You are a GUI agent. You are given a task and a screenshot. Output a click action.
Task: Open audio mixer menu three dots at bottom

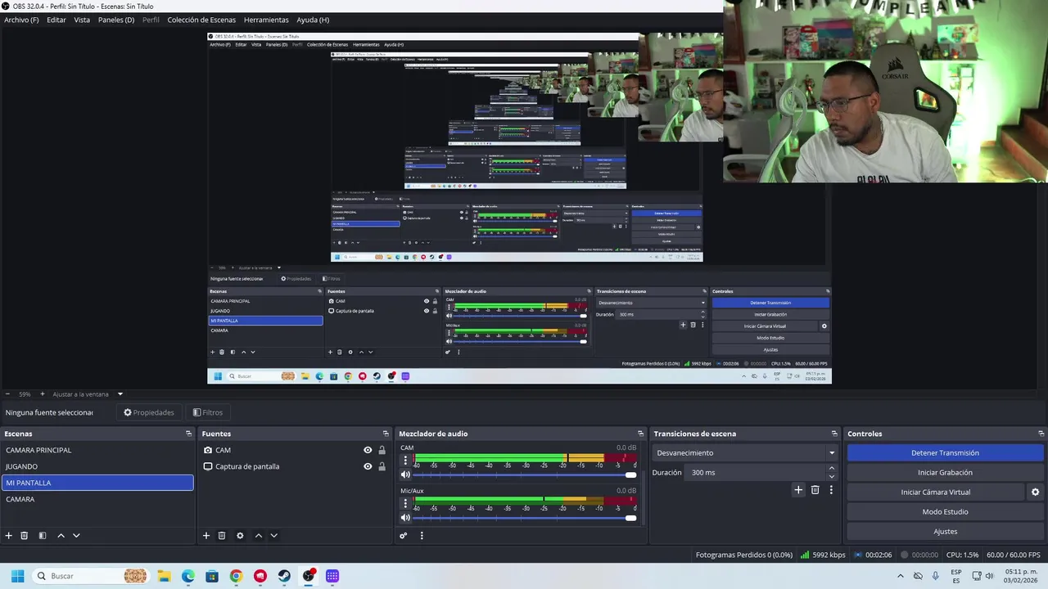point(422,536)
